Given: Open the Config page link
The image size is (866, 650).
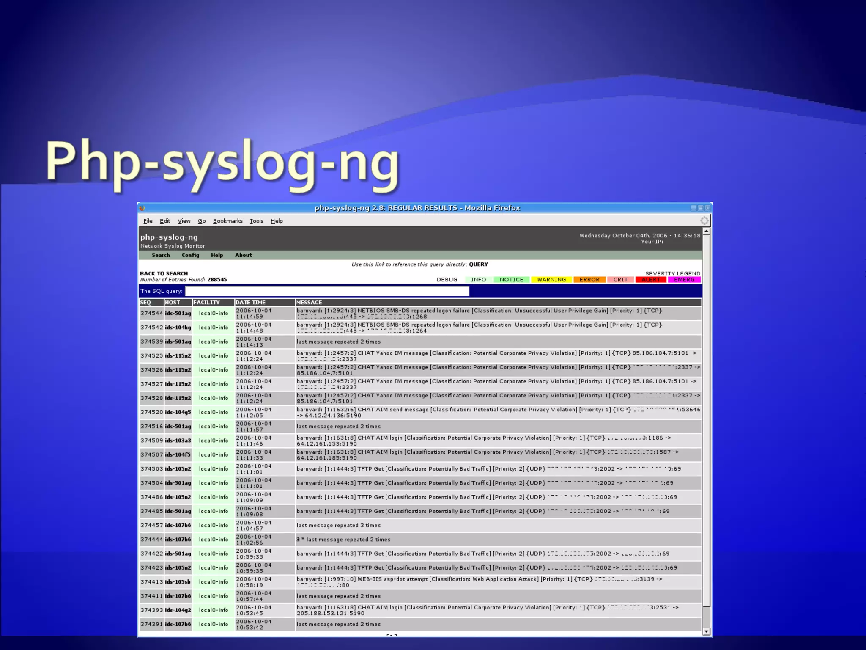Looking at the screenshot, I should (x=190, y=255).
